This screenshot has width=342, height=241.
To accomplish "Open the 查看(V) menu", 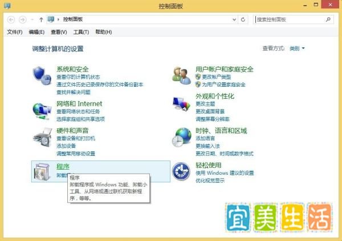I will [x=59, y=32].
